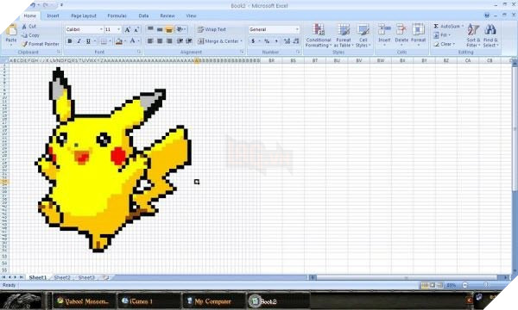Click the Delete cells icon

tap(401, 29)
